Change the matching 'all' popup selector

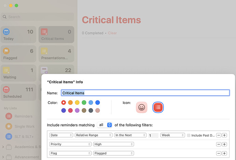click(105, 125)
